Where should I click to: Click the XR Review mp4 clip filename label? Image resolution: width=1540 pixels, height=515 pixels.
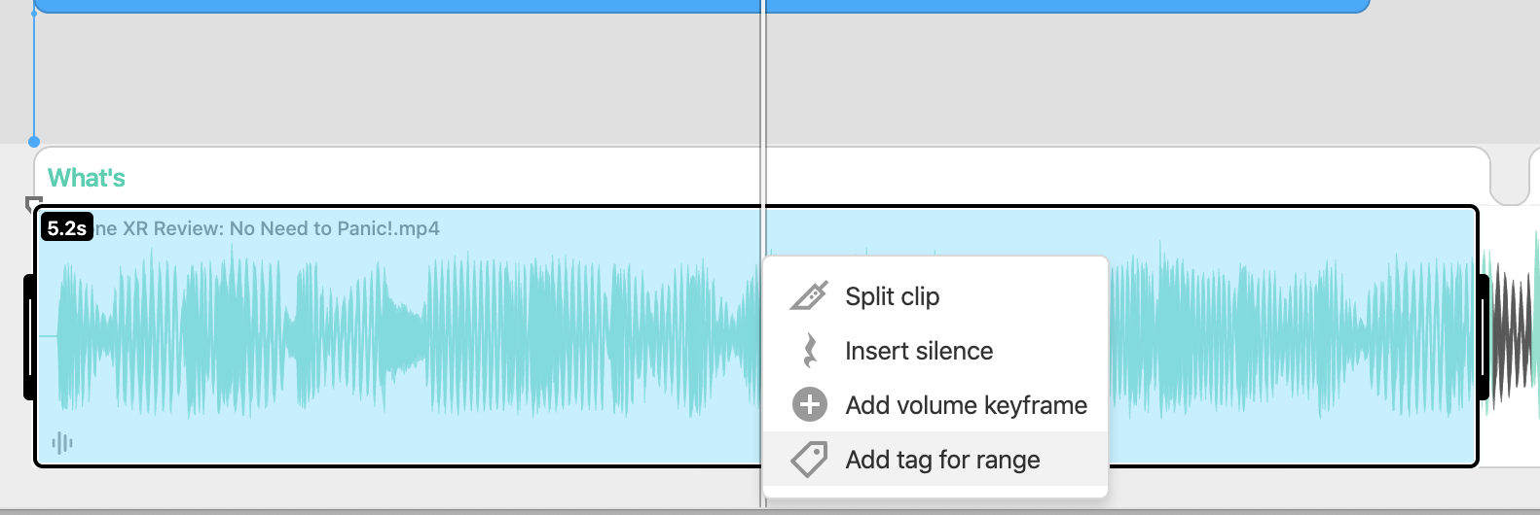click(x=268, y=228)
